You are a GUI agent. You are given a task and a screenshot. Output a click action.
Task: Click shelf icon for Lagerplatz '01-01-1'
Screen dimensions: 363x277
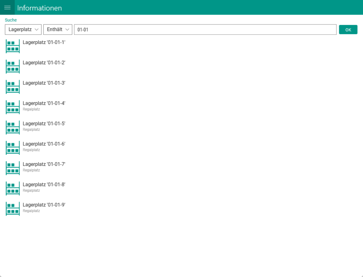13,46
